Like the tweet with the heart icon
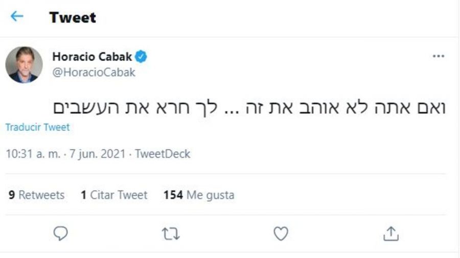The width and height of the screenshot is (460, 258). (281, 233)
